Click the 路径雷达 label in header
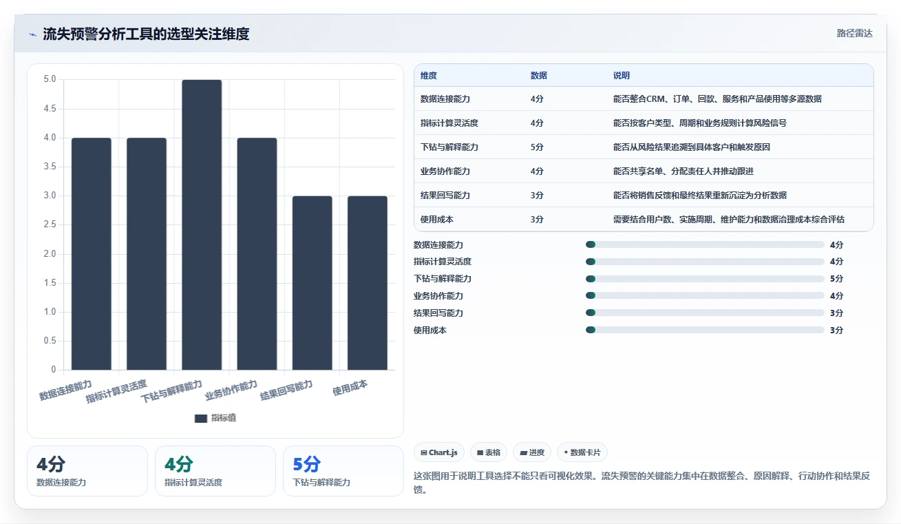This screenshot has height=524, width=901. pos(854,33)
